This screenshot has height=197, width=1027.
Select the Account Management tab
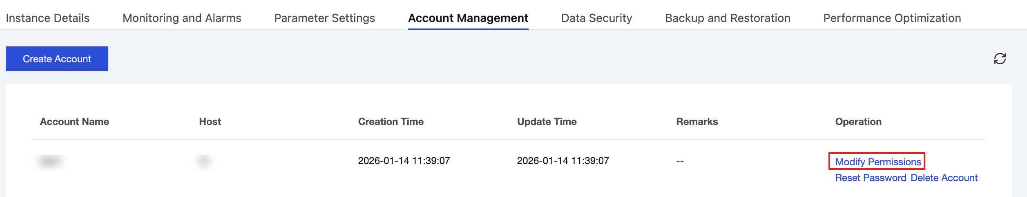(468, 18)
